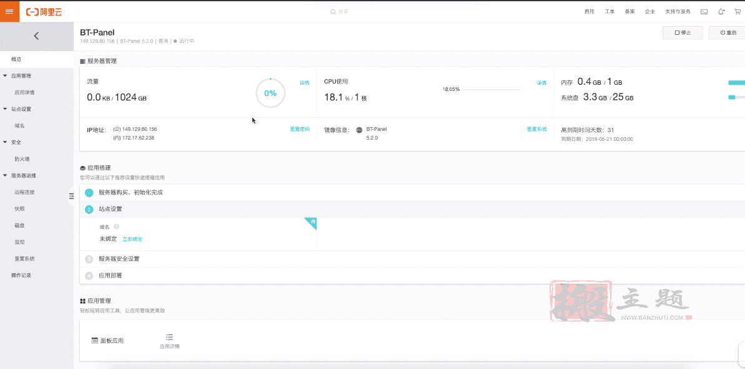Screen dimensions: 745x369
Task: Click the 应用详情 list icon under 应用管理
Action: click(x=169, y=337)
